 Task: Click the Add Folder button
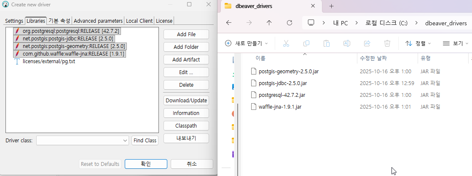(x=186, y=47)
